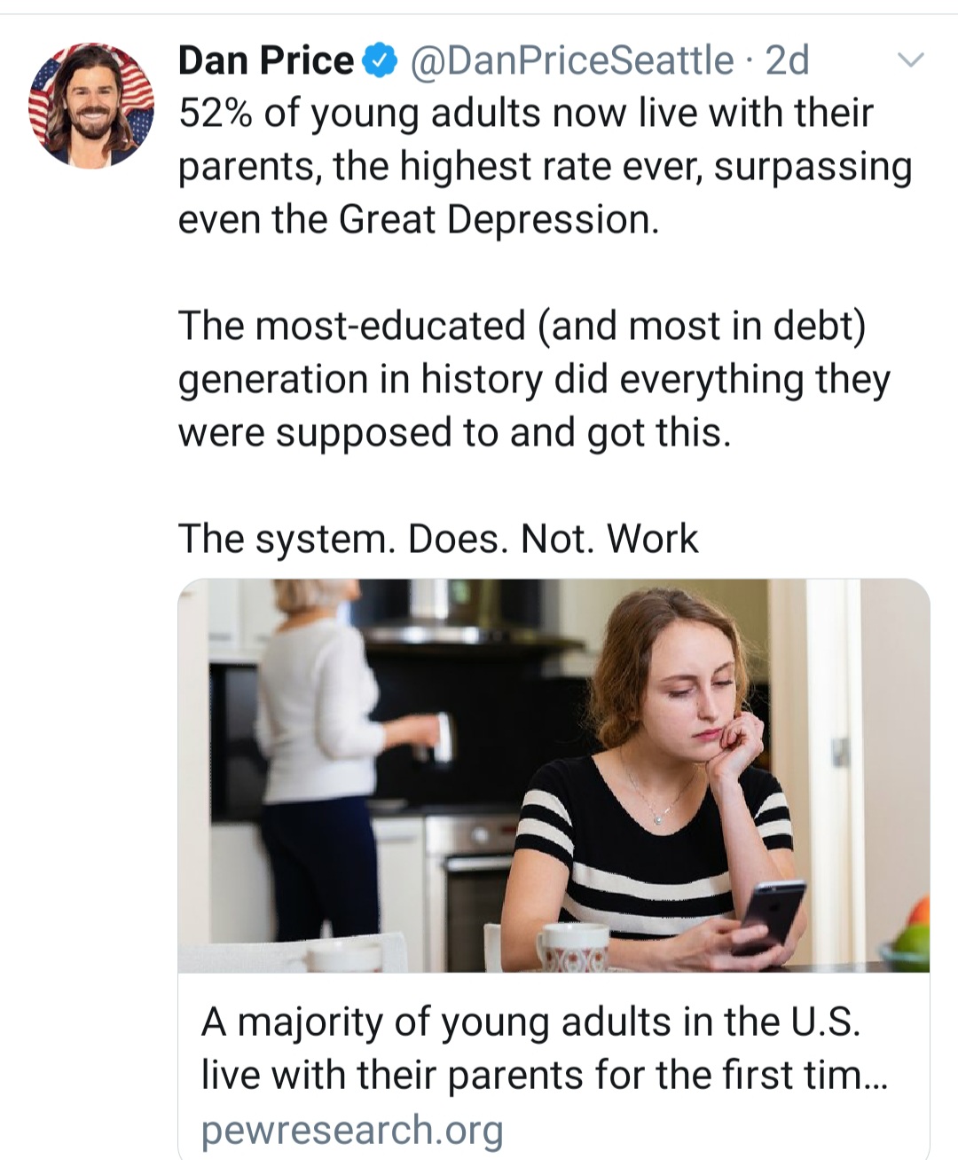
Task: Expand the tweet options chevron
Action: pos(911,61)
